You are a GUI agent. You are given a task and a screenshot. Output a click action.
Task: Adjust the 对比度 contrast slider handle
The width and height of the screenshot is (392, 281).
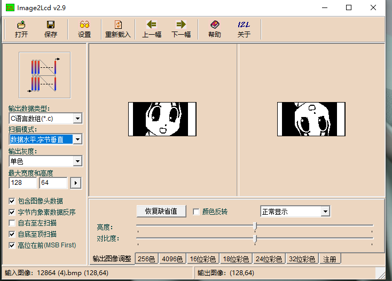click(255, 239)
